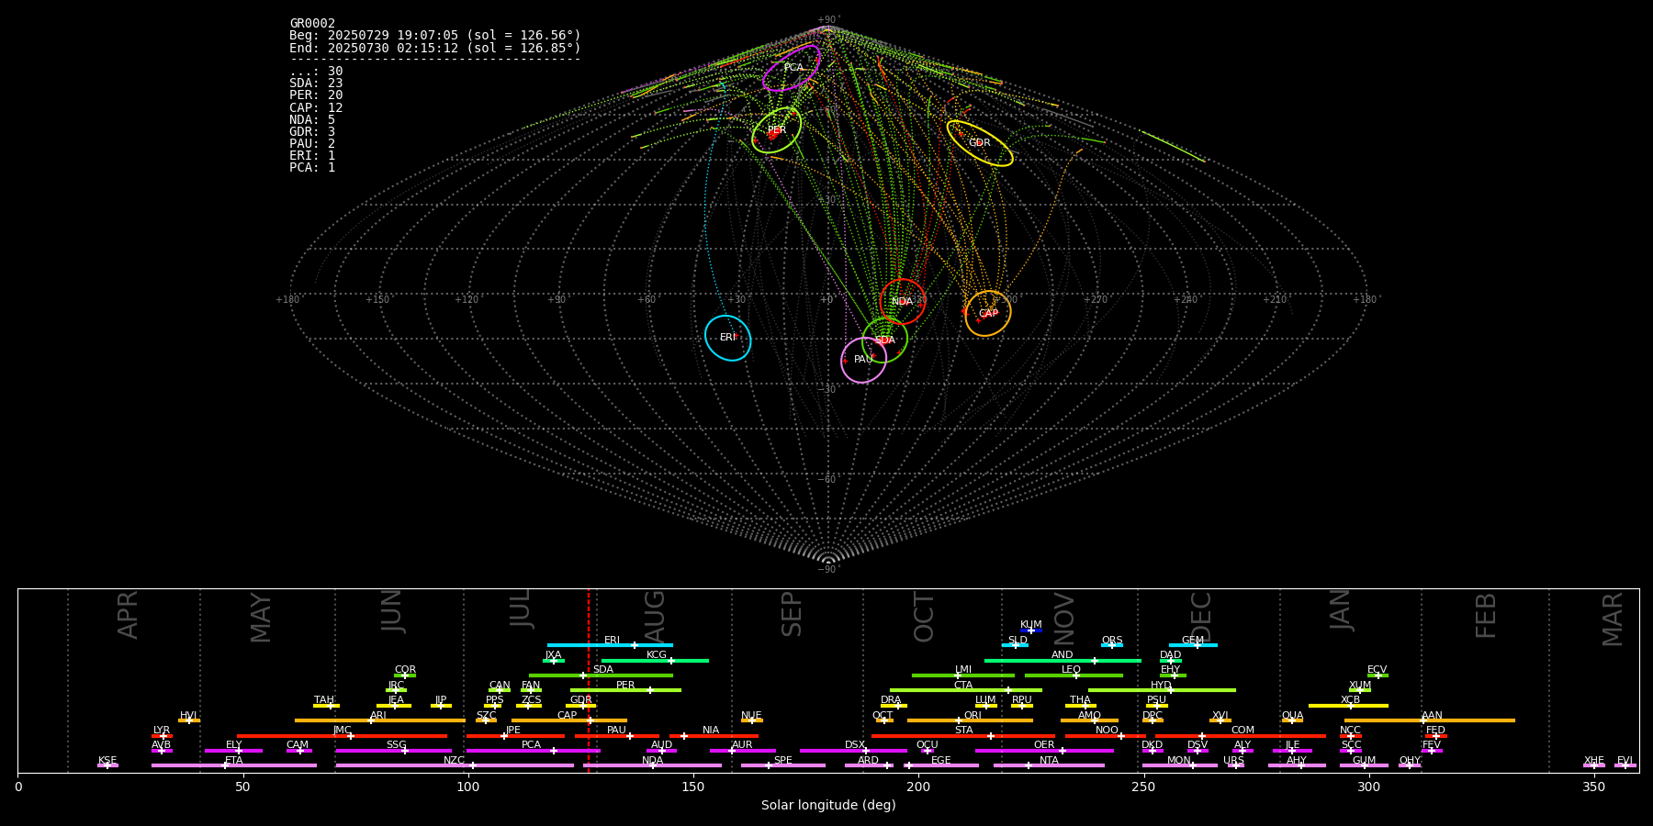Screen dimensions: 1653x826
Task: Click the red JMC timeline bar
Action: (x=343, y=736)
